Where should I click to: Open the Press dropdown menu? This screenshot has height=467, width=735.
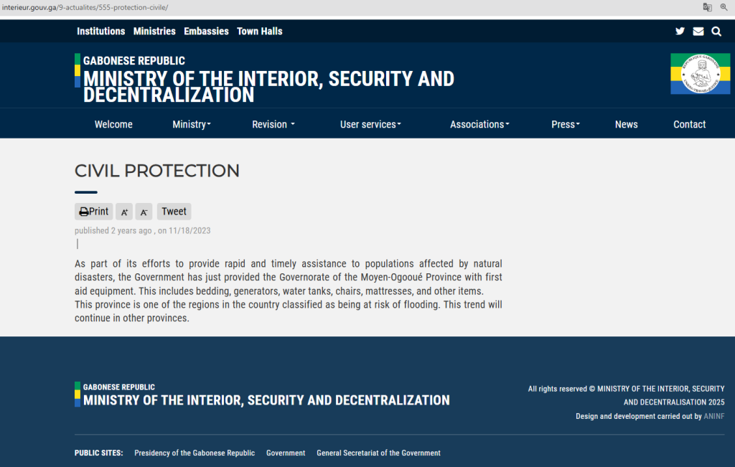click(x=565, y=124)
